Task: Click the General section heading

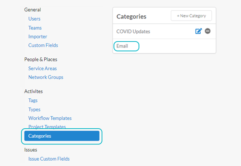Action: click(32, 10)
